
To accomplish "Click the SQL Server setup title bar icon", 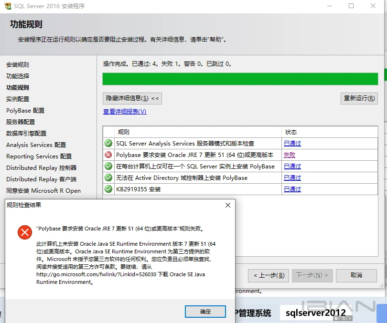I will pyautogui.click(x=8, y=6).
